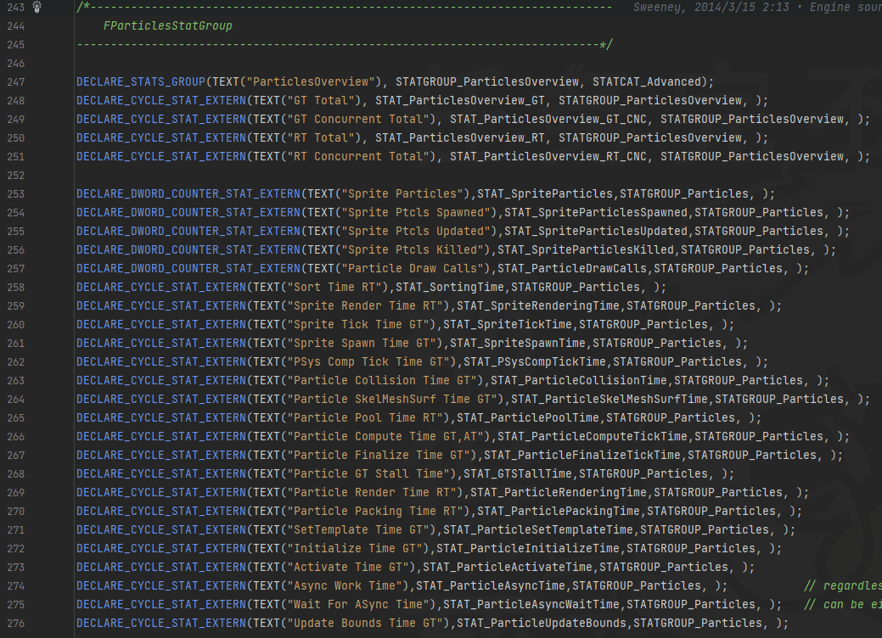Click DECLARE_CYCLE_STAT_EXTERN macro on line 276
The height and width of the screenshot is (638, 882).
pyautogui.click(x=161, y=623)
